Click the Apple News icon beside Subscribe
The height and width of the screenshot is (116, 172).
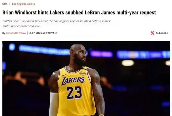coord(152,33)
